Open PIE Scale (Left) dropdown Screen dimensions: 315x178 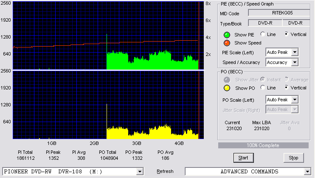(x=295, y=52)
